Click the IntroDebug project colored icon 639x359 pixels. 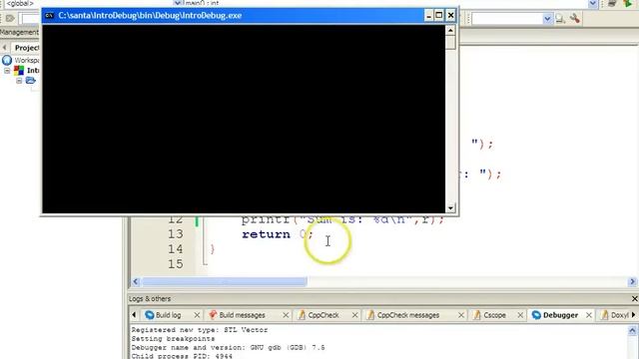tap(19, 71)
